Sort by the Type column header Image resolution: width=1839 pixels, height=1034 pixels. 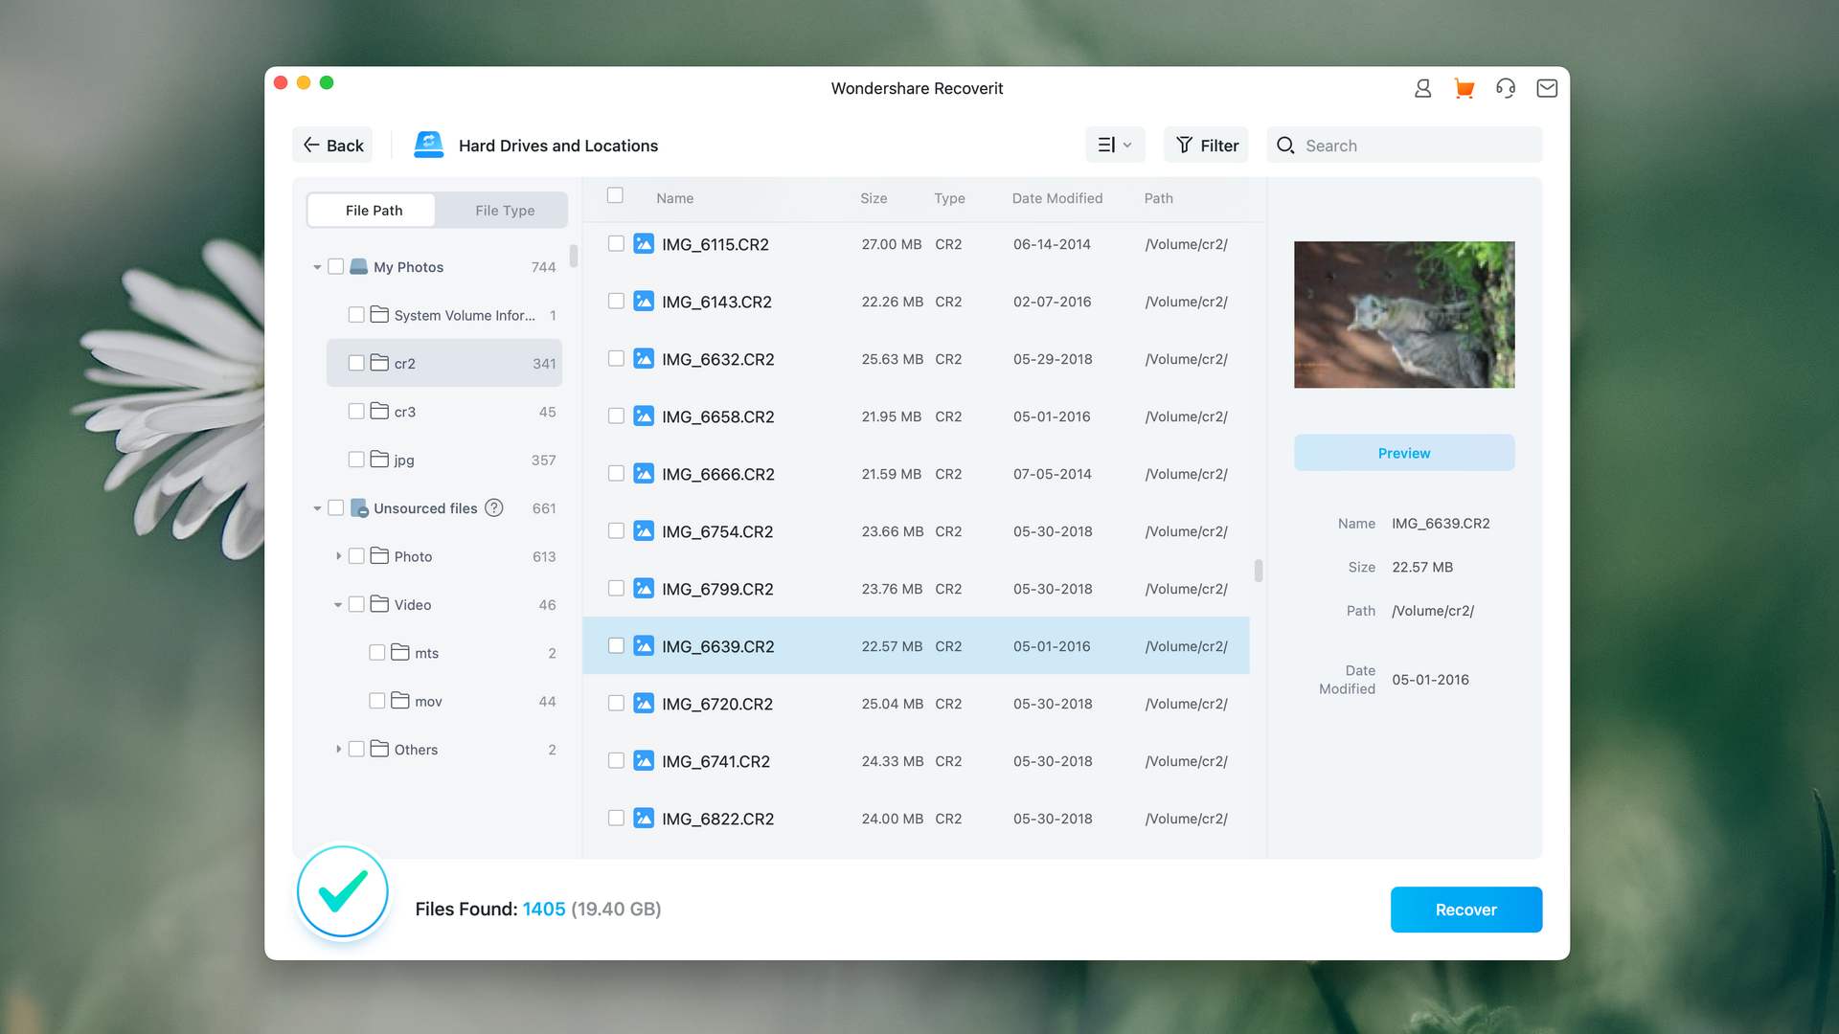pos(949,198)
